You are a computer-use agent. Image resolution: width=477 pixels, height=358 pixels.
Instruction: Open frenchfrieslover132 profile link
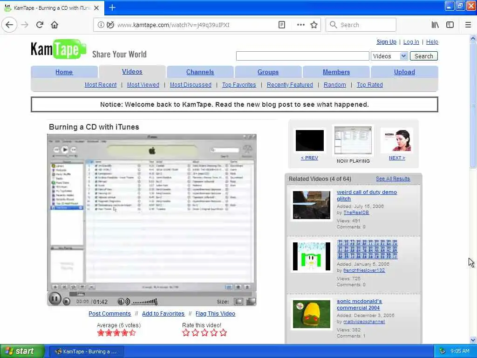(364, 270)
